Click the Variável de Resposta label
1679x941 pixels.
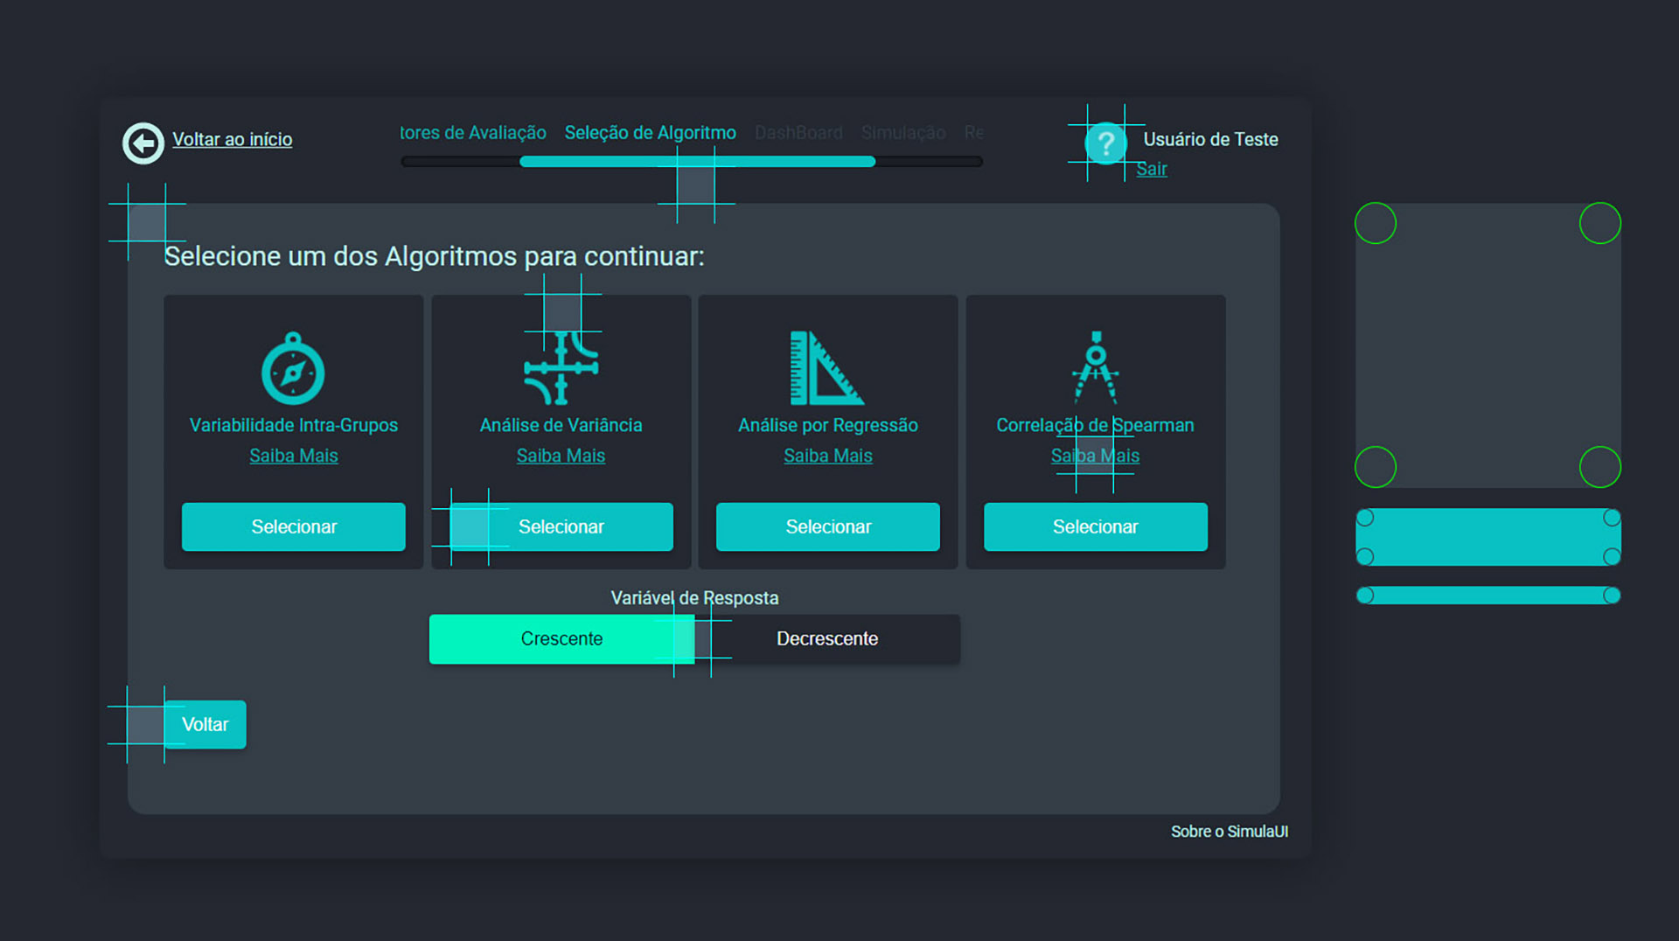[694, 598]
